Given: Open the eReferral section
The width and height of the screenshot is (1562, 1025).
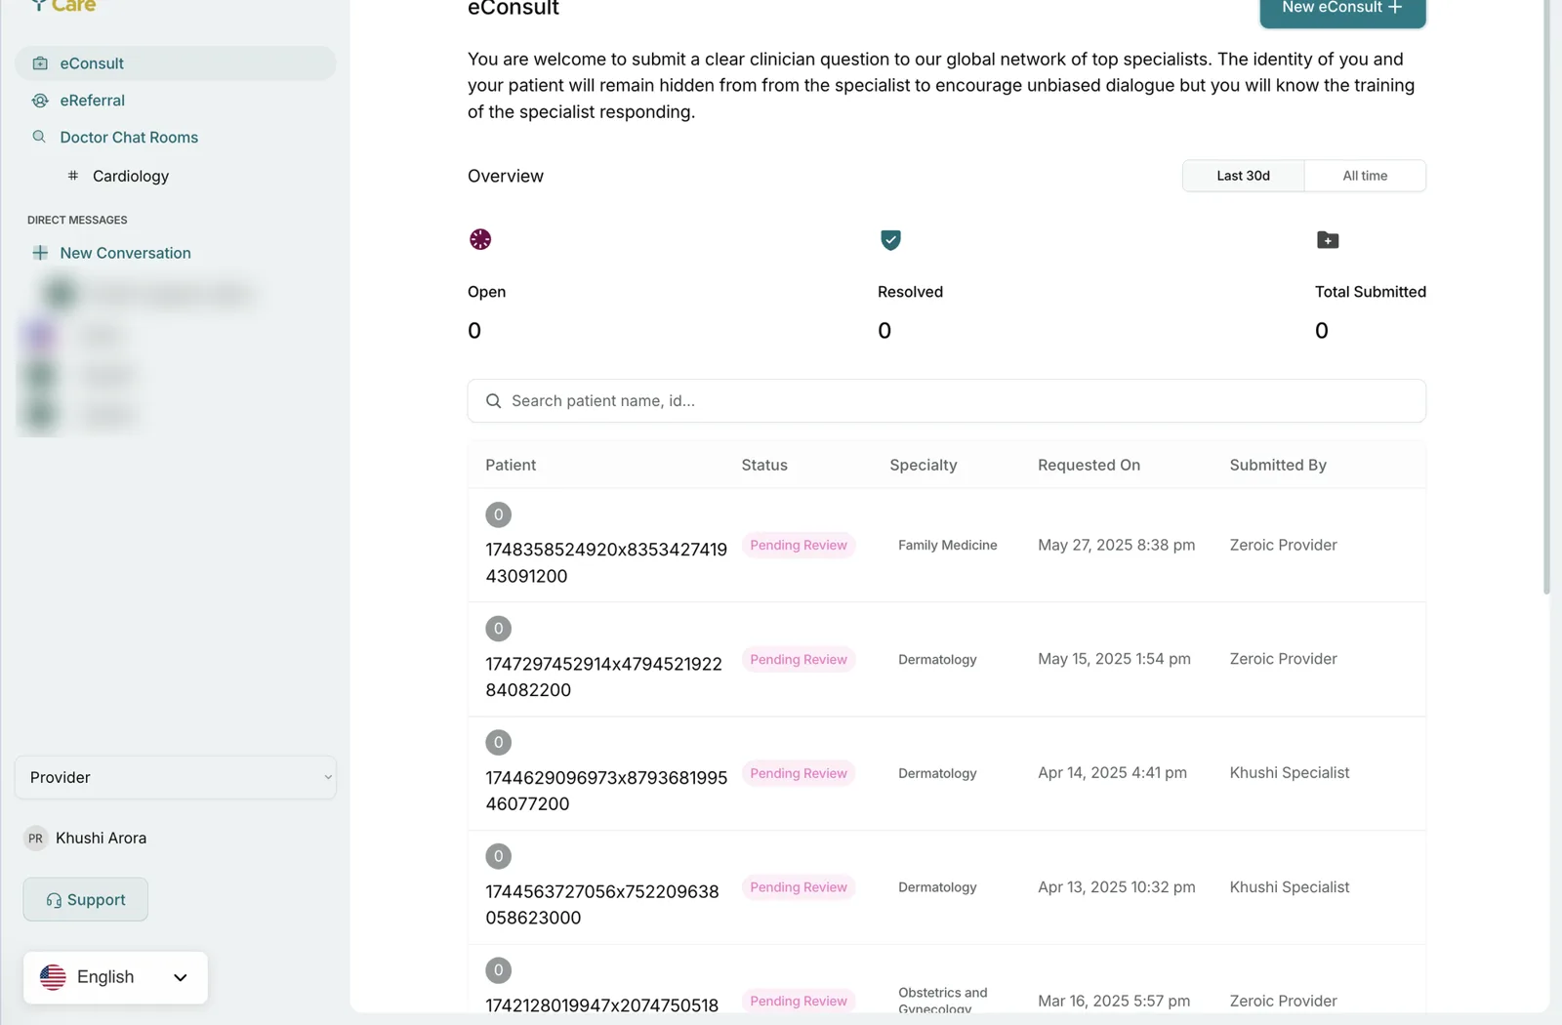Looking at the screenshot, I should pyautogui.click(x=92, y=101).
